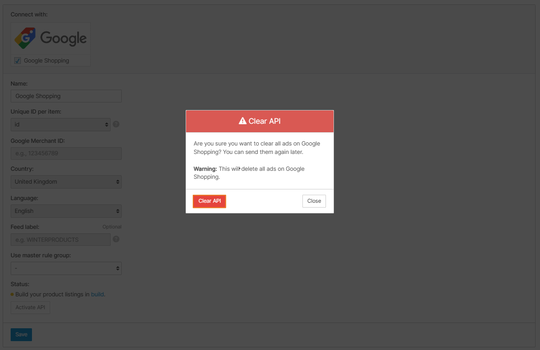Open the Unique ID per item dropdown
Viewport: 540px width, 350px height.
pos(61,125)
